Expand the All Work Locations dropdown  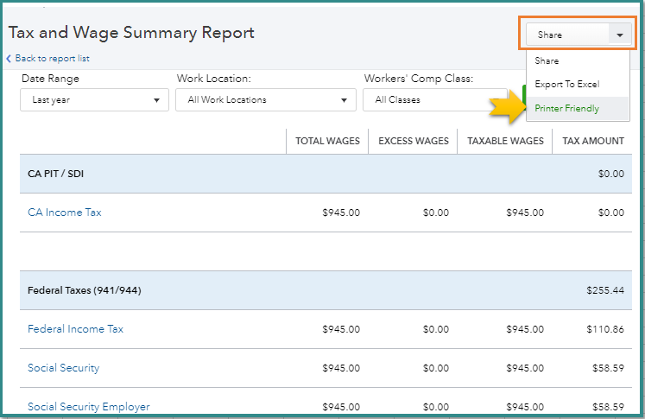tap(266, 100)
